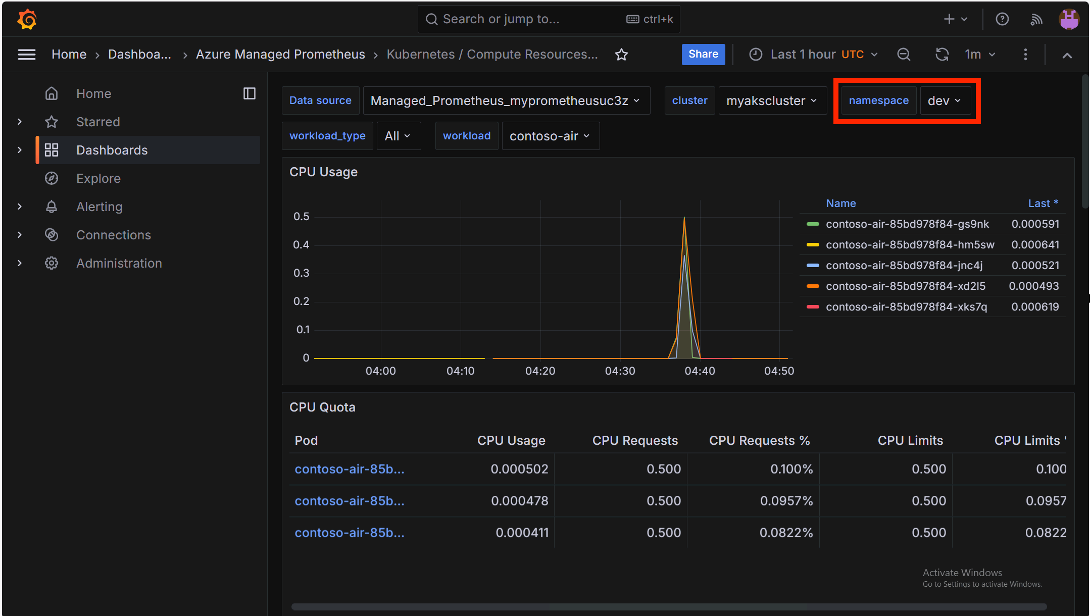
Task: Click the Dashboards grid icon in sidebar
Action: pos(52,150)
